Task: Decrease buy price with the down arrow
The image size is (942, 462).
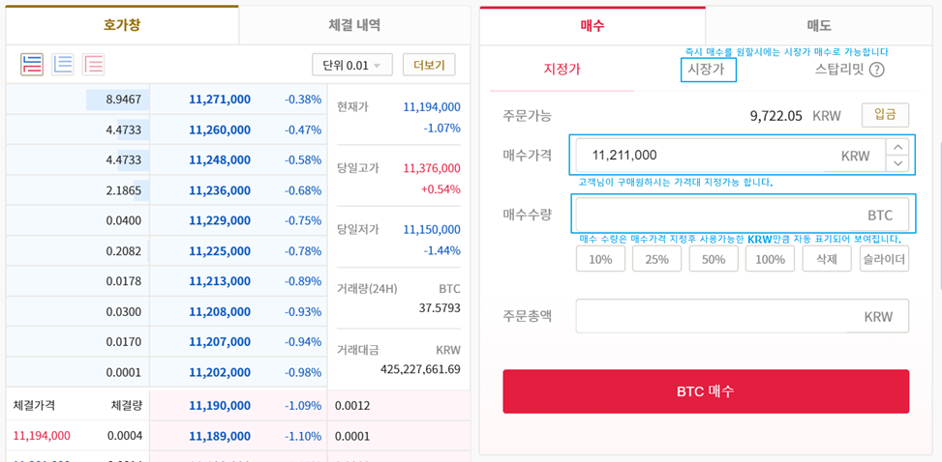Action: click(897, 163)
